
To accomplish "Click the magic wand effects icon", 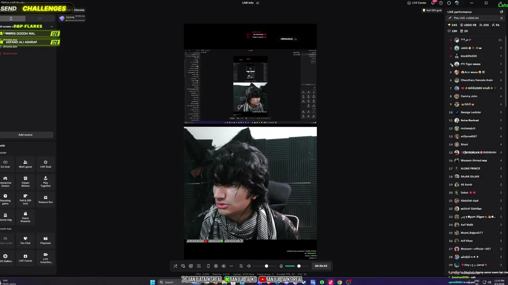I will click(175, 266).
